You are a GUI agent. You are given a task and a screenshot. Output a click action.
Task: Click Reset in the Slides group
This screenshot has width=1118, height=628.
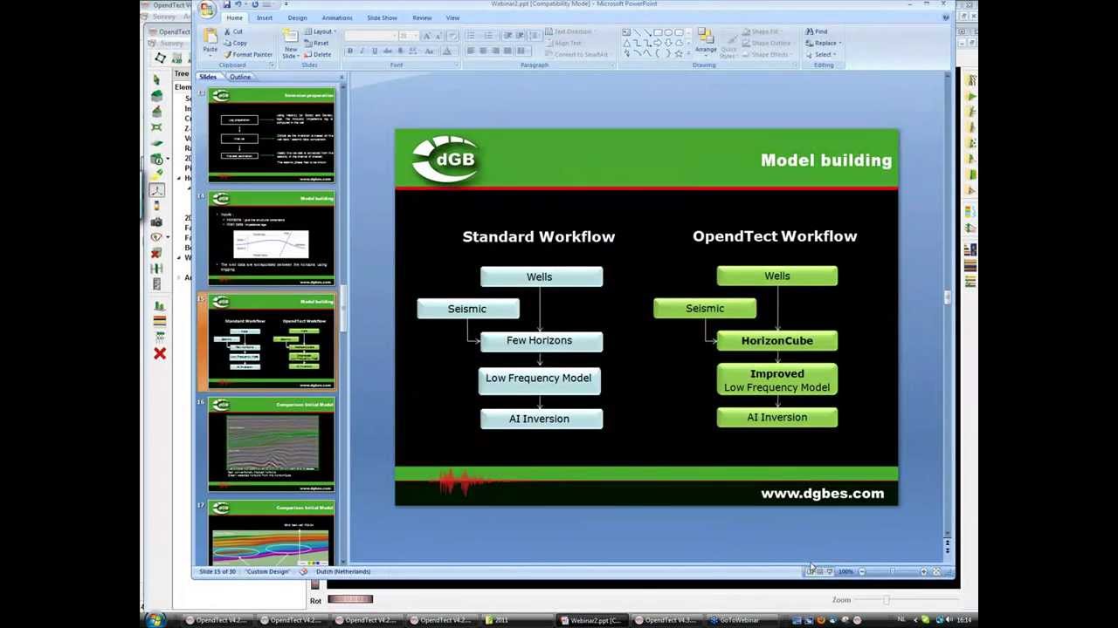[318, 43]
